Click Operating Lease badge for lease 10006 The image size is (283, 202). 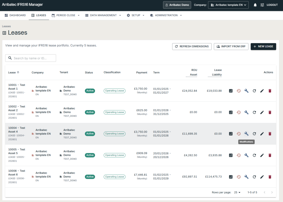pyautogui.click(x=114, y=177)
